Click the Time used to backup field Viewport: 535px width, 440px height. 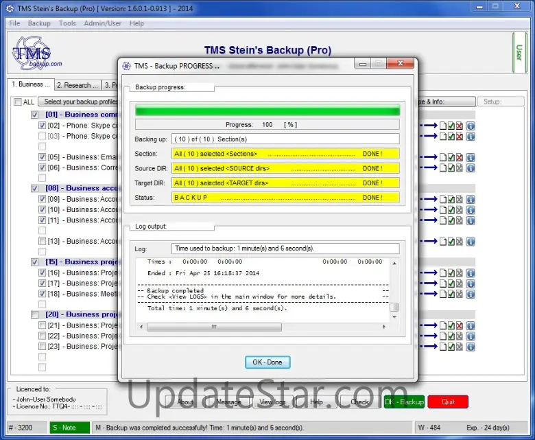[285, 248]
